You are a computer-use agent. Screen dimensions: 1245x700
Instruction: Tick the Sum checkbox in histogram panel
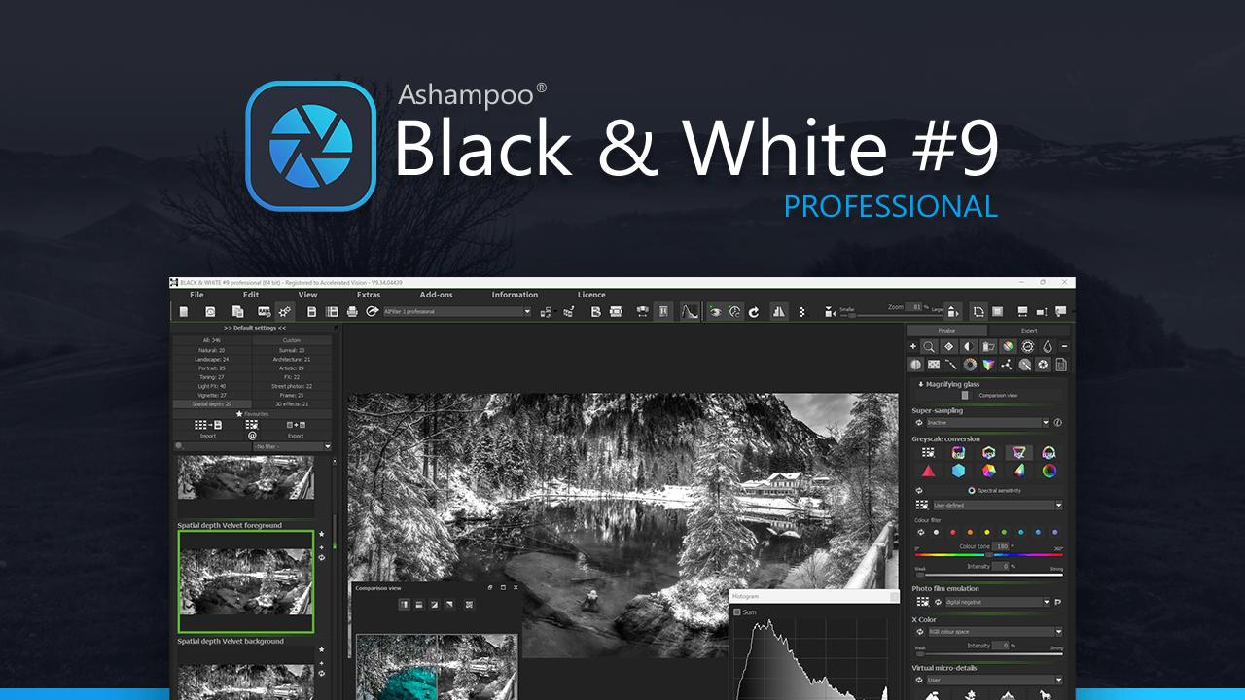coord(737,612)
